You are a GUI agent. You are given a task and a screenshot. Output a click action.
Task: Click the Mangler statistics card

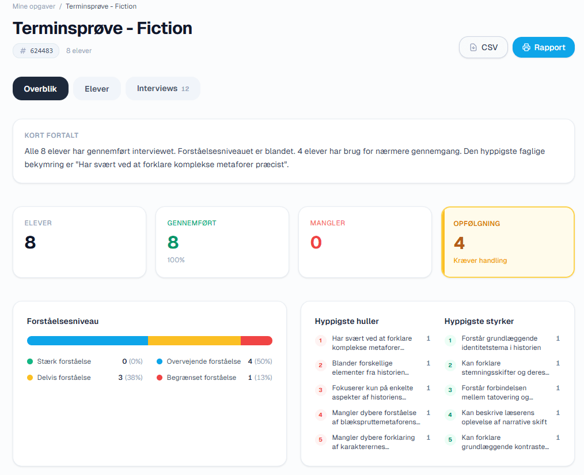coord(365,242)
